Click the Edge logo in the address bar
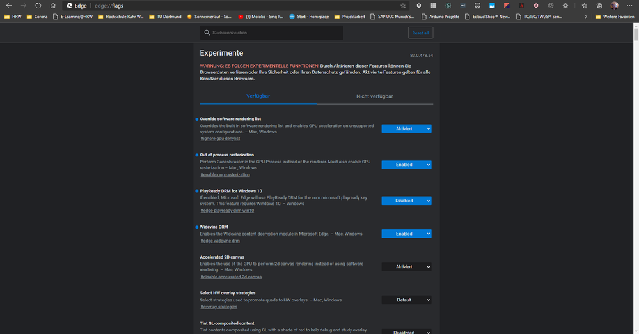 [69, 6]
